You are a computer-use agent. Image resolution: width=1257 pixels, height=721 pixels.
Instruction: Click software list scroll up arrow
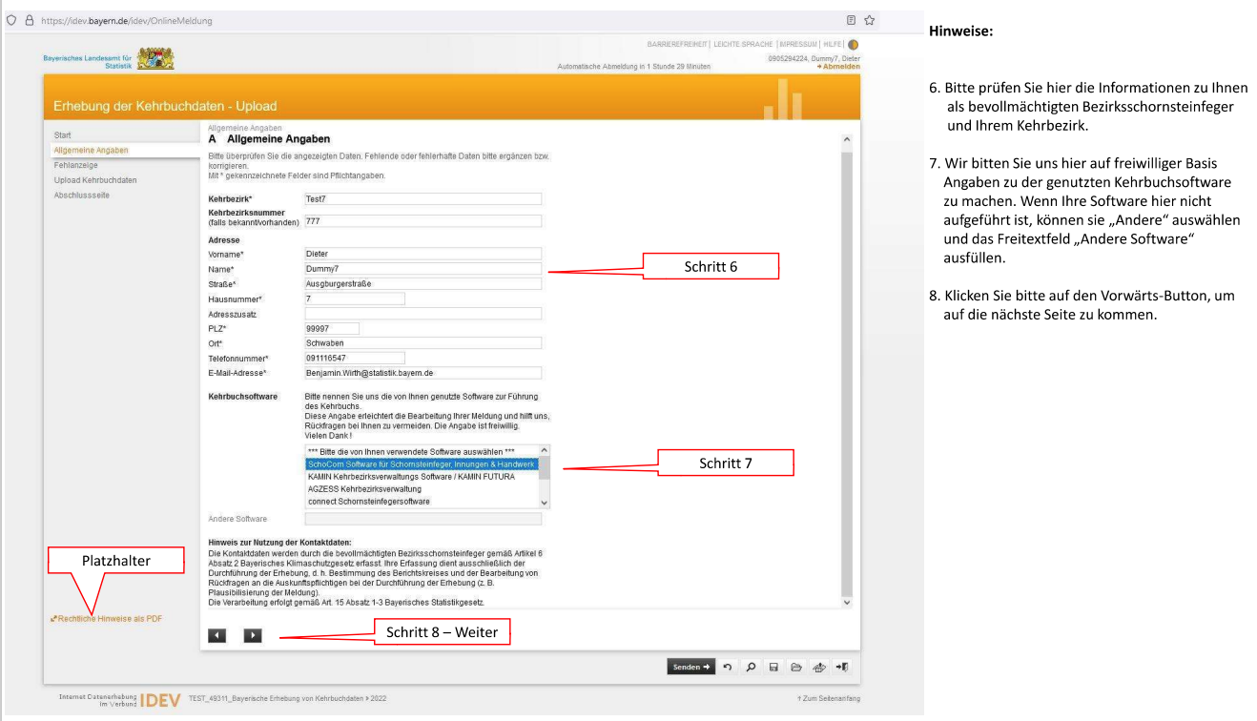pyautogui.click(x=545, y=450)
